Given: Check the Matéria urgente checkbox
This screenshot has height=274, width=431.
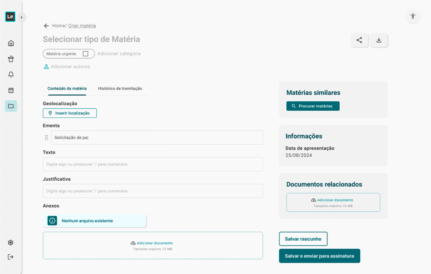Looking at the screenshot, I should pyautogui.click(x=85, y=54).
